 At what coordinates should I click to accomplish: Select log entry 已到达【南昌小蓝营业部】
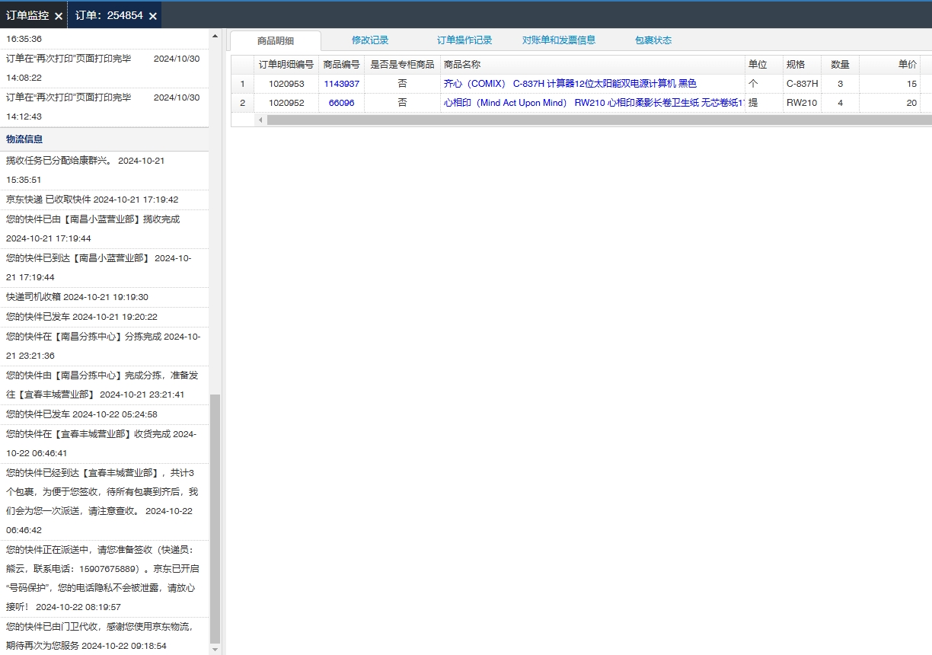pyautogui.click(x=104, y=268)
